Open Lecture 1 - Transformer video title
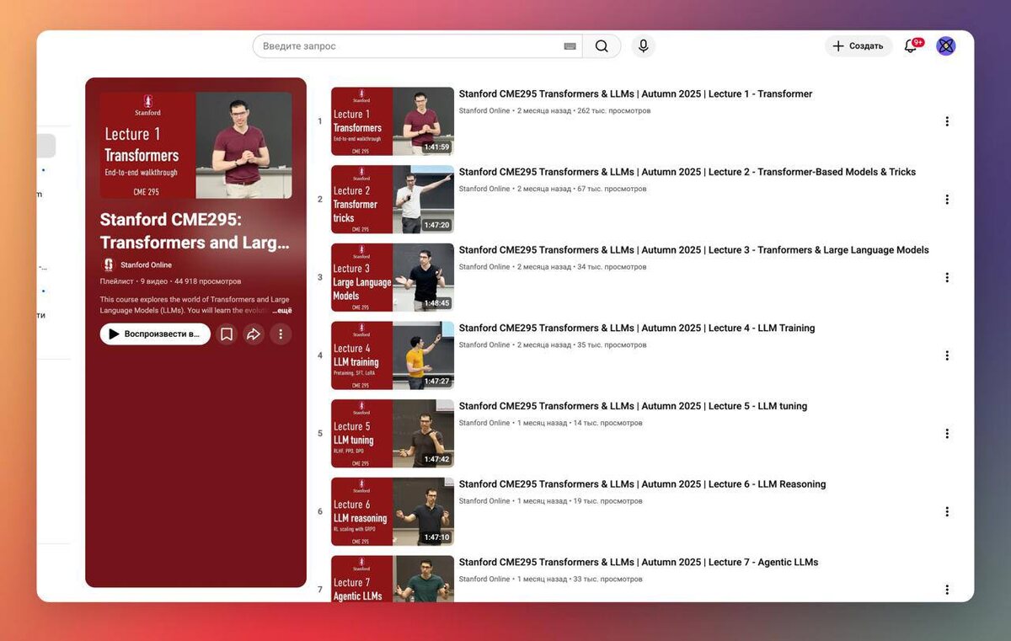 coord(635,94)
